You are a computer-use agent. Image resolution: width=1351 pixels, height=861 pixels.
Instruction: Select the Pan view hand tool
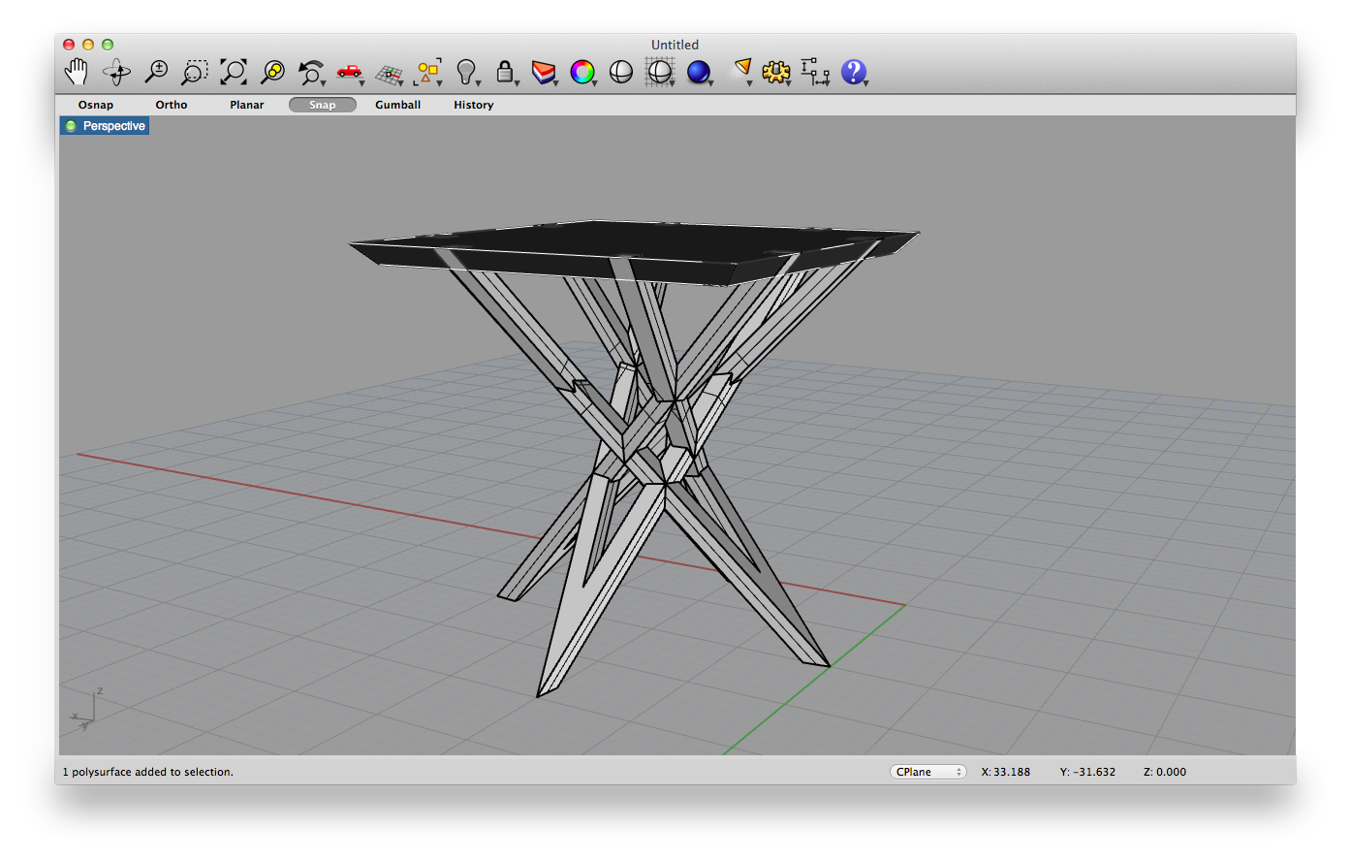[x=76, y=71]
